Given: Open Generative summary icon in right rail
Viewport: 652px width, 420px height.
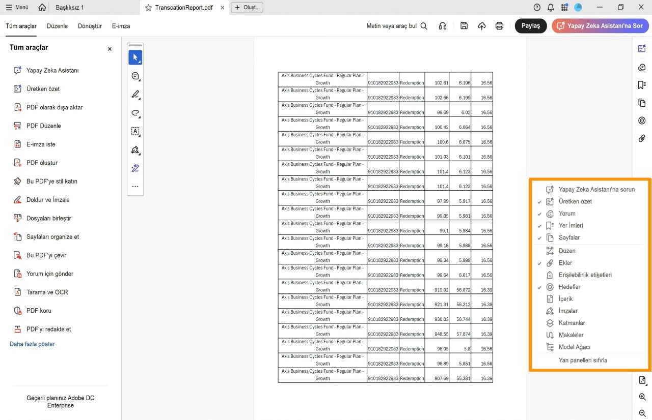Looking at the screenshot, I should [x=642, y=49].
